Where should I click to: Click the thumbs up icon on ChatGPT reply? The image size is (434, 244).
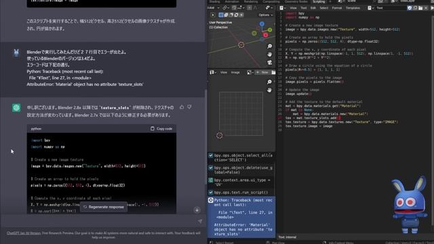coord(182,107)
